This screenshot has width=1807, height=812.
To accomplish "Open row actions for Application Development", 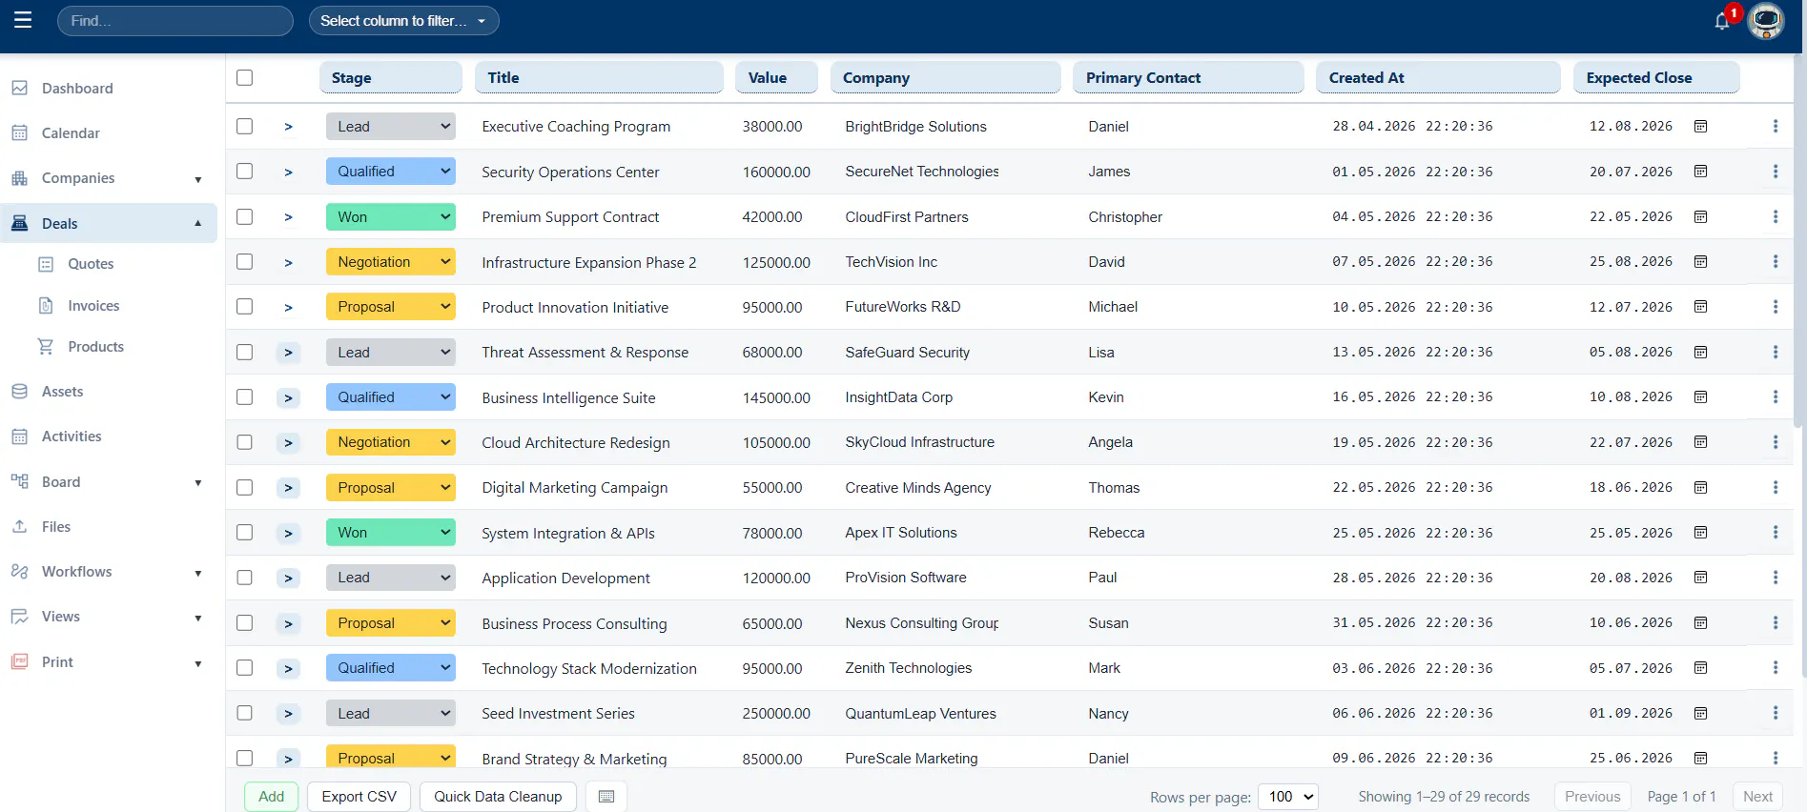I will 1776,578.
